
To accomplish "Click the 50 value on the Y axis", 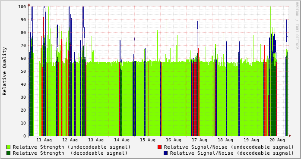I will (23, 71).
